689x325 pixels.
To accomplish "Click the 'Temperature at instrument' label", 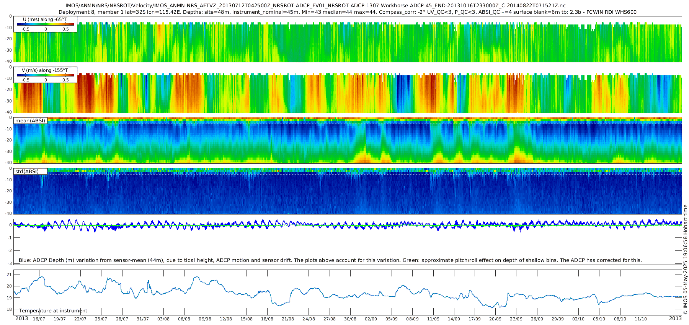I will pos(53,310).
